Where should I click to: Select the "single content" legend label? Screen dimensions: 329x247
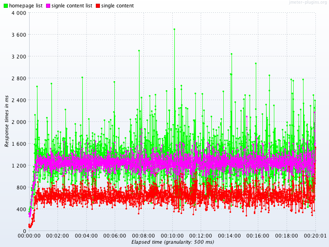[x=117, y=6]
